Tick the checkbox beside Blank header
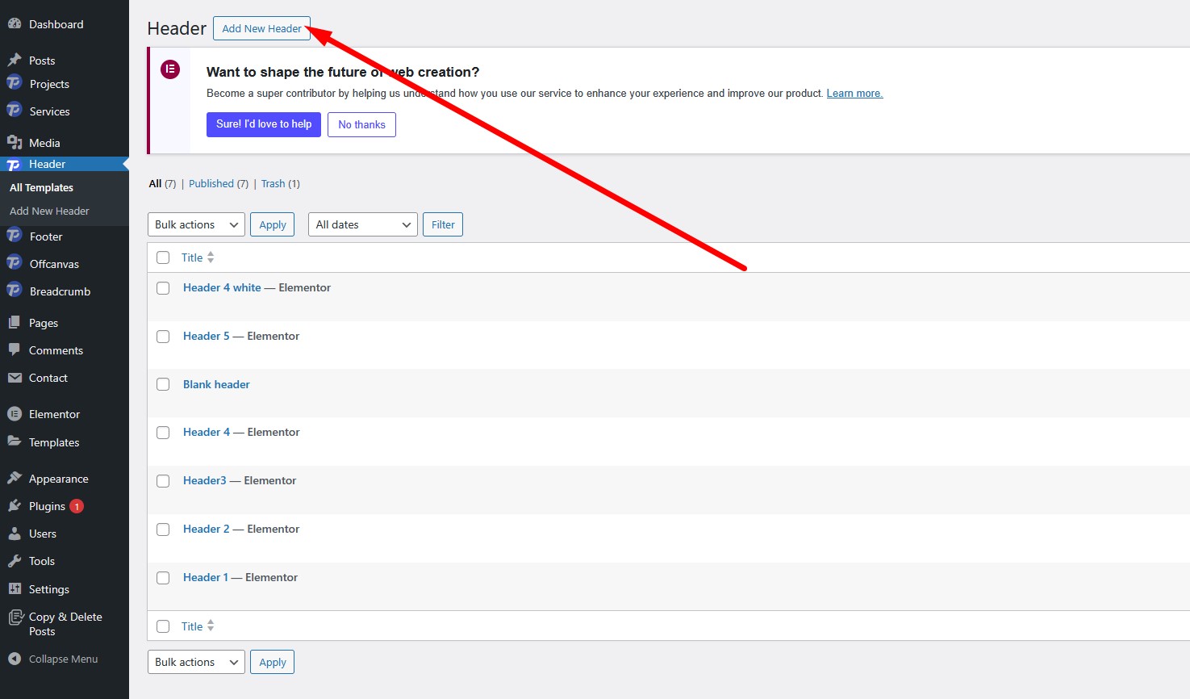The image size is (1190, 699). point(163,384)
